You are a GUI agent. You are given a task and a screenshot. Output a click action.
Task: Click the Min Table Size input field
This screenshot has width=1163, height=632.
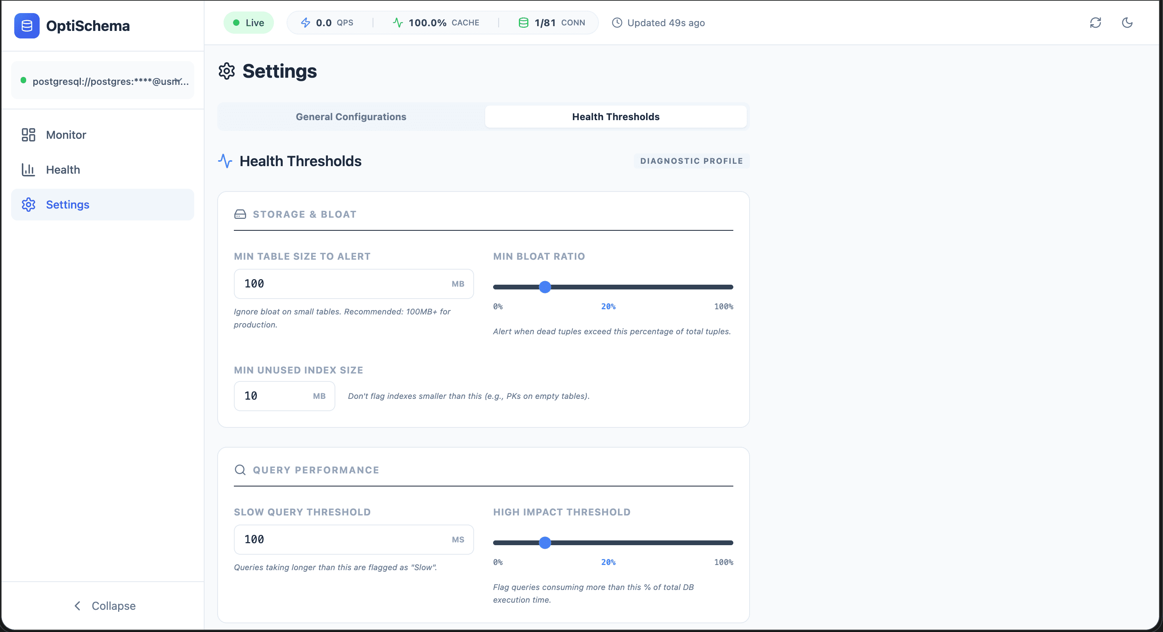tap(343, 284)
